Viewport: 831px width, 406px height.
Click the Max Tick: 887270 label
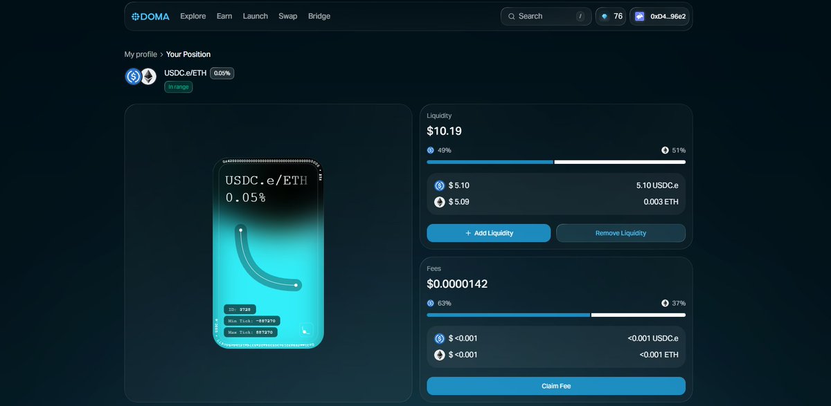click(251, 332)
